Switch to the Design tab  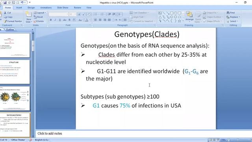click(x=31, y=7)
